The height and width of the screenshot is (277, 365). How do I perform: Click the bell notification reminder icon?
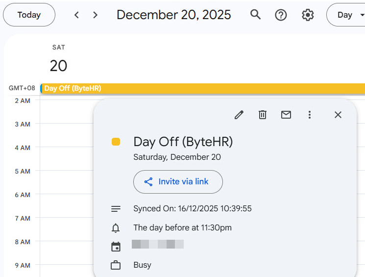[116, 228]
